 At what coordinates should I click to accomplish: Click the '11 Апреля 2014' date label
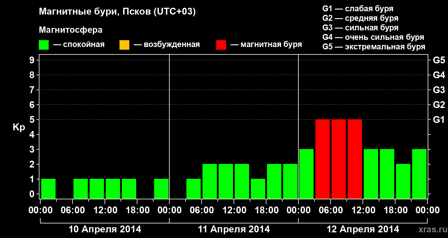point(234,229)
